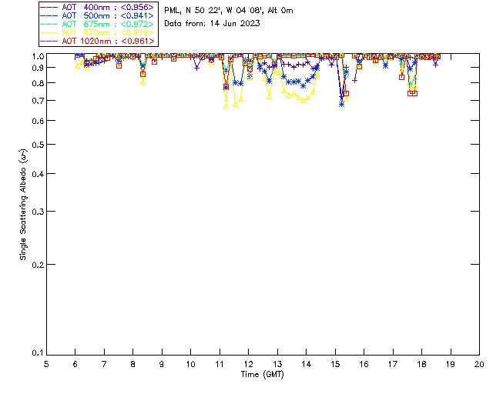The height and width of the screenshot is (394, 493).
Task: Click the x-axis label 19
Action: 451,364
